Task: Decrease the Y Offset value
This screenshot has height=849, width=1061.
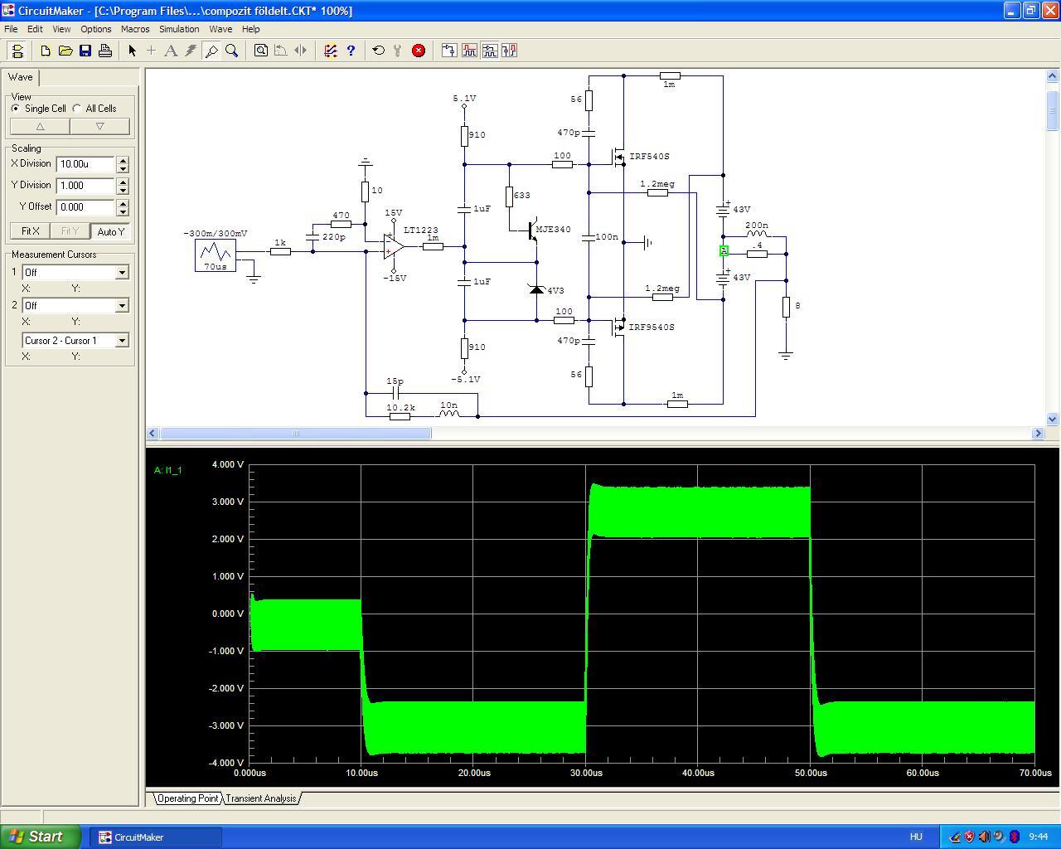Action: coord(123,211)
